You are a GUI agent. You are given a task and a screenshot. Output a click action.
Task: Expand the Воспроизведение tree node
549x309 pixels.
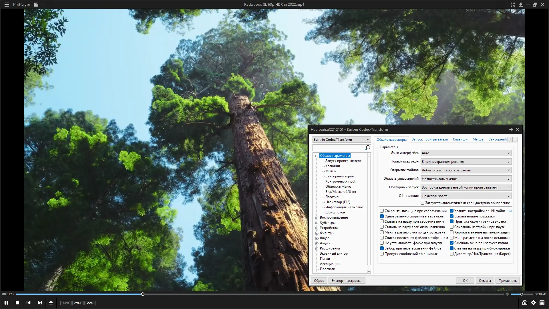[x=317, y=218]
